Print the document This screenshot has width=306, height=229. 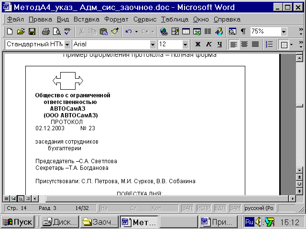pyautogui.click(x=46, y=31)
